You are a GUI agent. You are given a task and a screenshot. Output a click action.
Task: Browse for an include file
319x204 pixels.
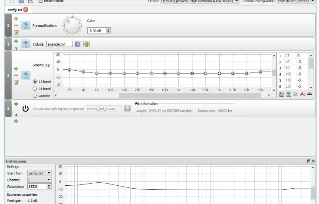(78, 44)
